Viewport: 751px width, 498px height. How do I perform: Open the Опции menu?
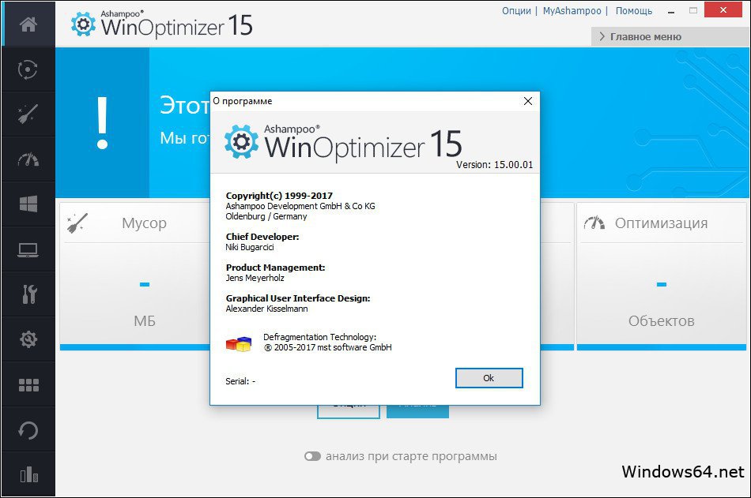pos(516,10)
